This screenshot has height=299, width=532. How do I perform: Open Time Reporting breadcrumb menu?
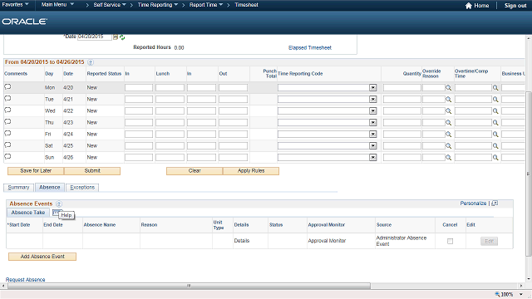(158, 5)
